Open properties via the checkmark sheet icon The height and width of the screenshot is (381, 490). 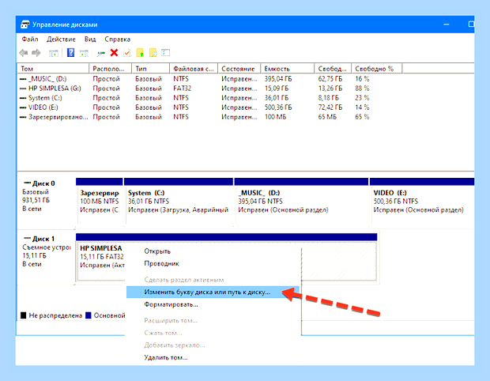point(127,53)
